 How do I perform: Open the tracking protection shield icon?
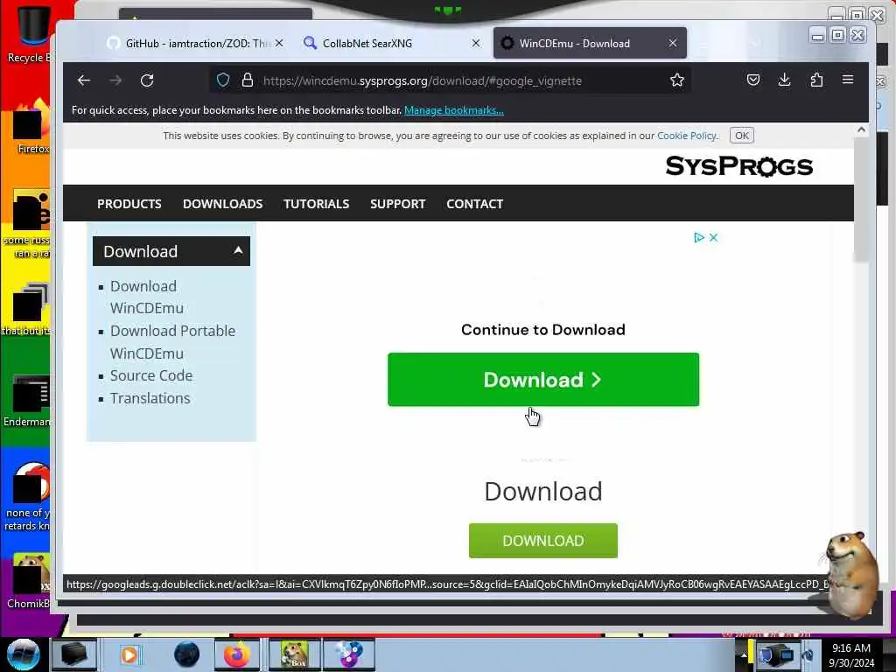pyautogui.click(x=223, y=80)
